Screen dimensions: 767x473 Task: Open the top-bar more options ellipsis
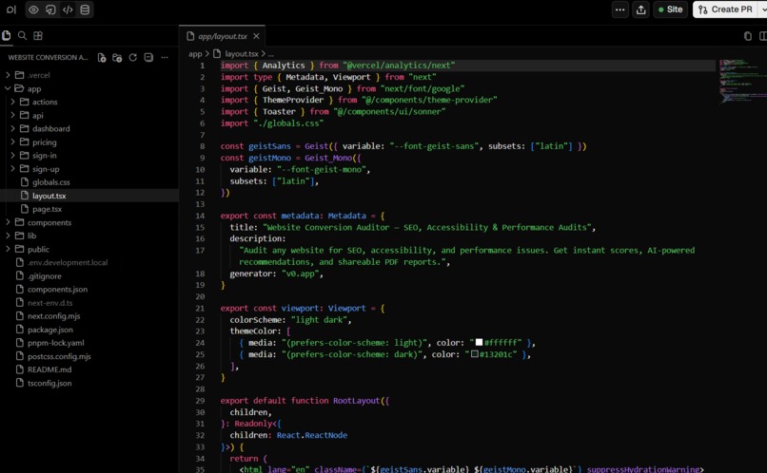tap(619, 9)
